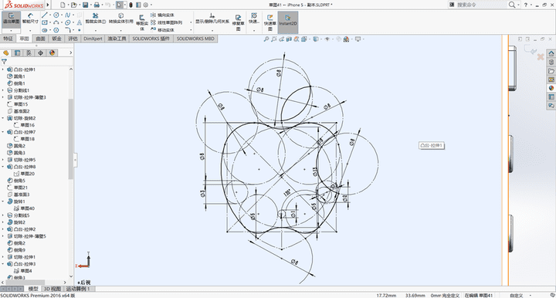Expand the 分割线5 tree node
556x298 pixels.
click(3, 215)
